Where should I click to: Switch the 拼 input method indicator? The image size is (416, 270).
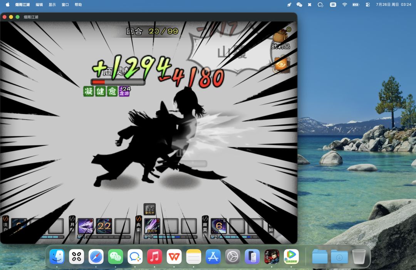coord(333,5)
